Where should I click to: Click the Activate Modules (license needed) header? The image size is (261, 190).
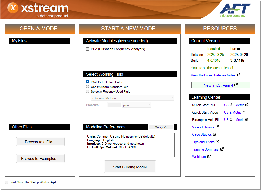130,41
